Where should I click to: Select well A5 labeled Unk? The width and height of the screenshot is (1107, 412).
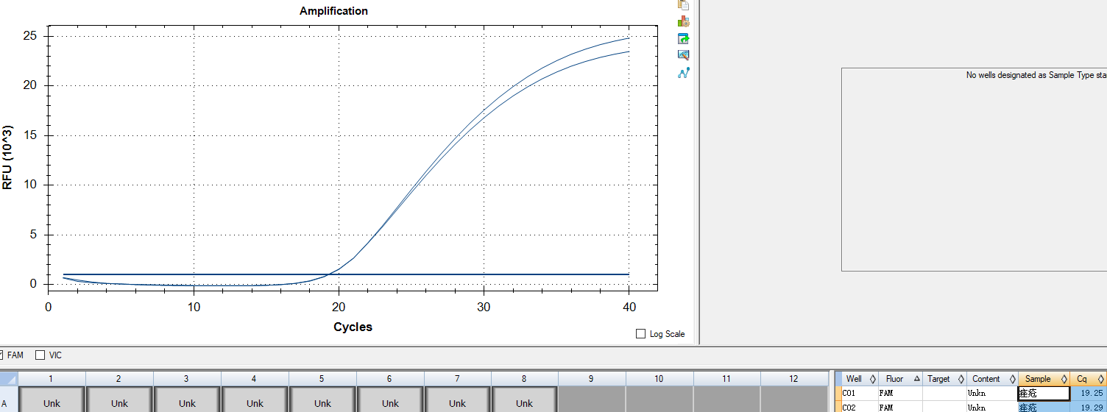coord(322,399)
